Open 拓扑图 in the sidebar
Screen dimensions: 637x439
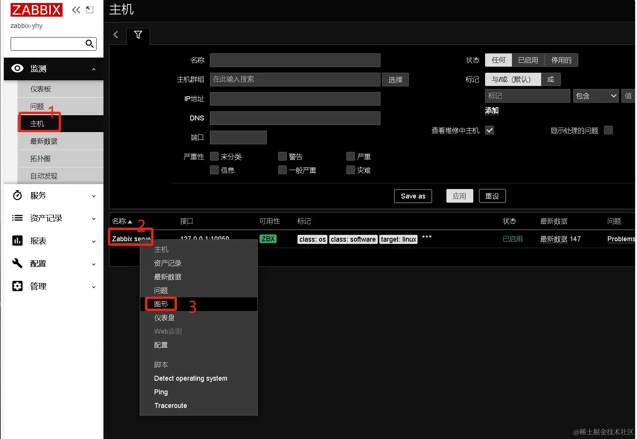60,159
